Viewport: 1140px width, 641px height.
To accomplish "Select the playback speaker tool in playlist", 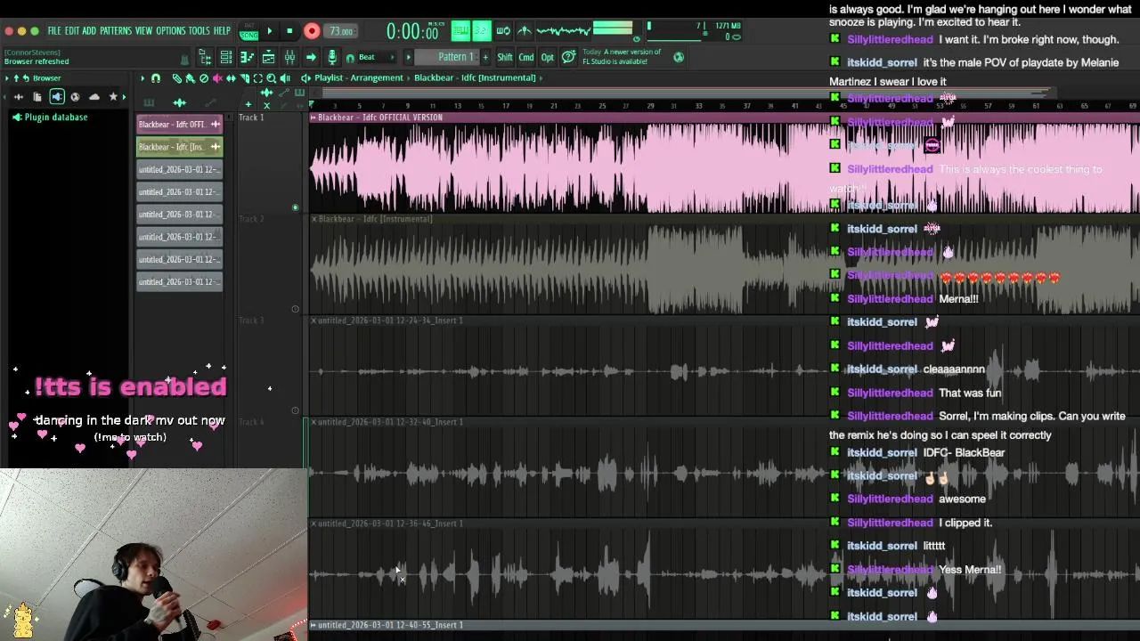I will (x=285, y=78).
